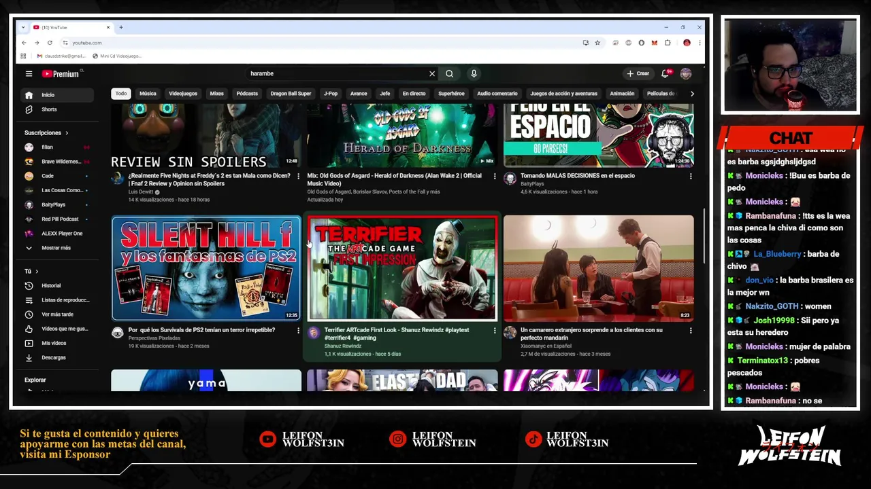Select the Dragon Ball Super chip
This screenshot has height=489, width=871.
291,94
